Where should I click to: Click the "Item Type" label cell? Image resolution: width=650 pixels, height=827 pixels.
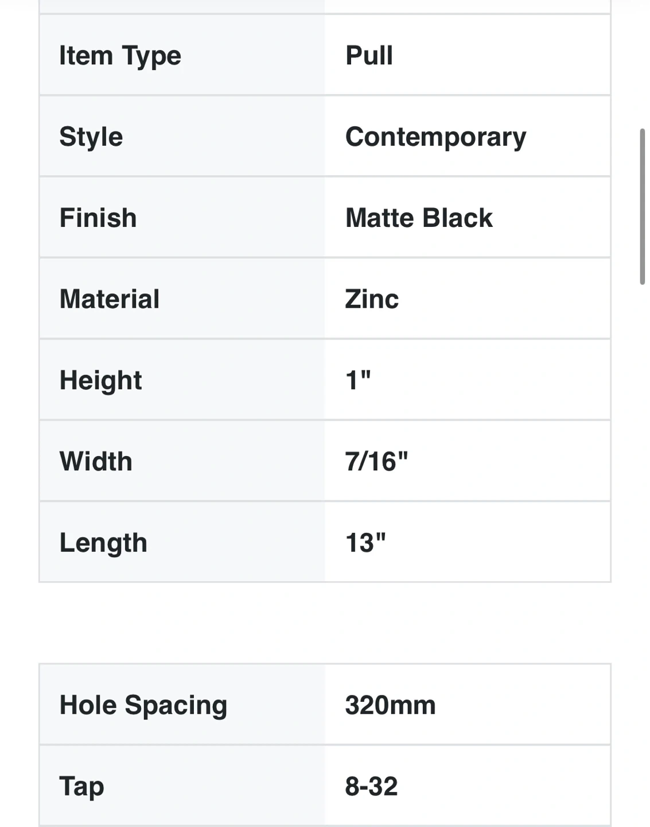(120, 56)
